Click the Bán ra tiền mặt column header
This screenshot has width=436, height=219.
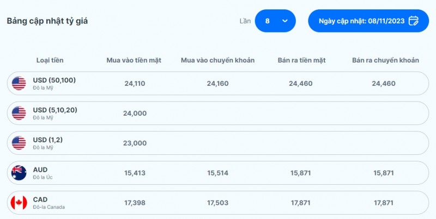301,60
